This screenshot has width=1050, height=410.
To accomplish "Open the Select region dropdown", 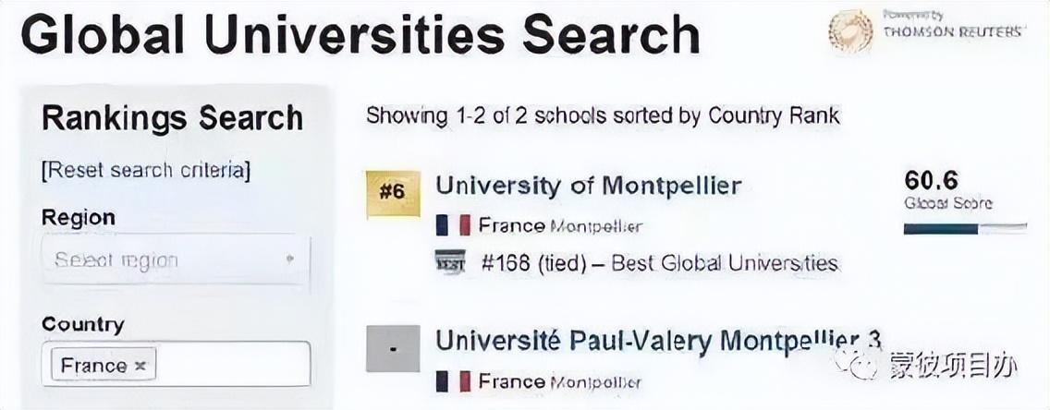I will (177, 259).
